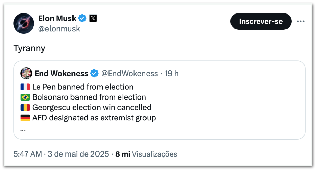Open the @EndWokeness handle

pos(129,74)
